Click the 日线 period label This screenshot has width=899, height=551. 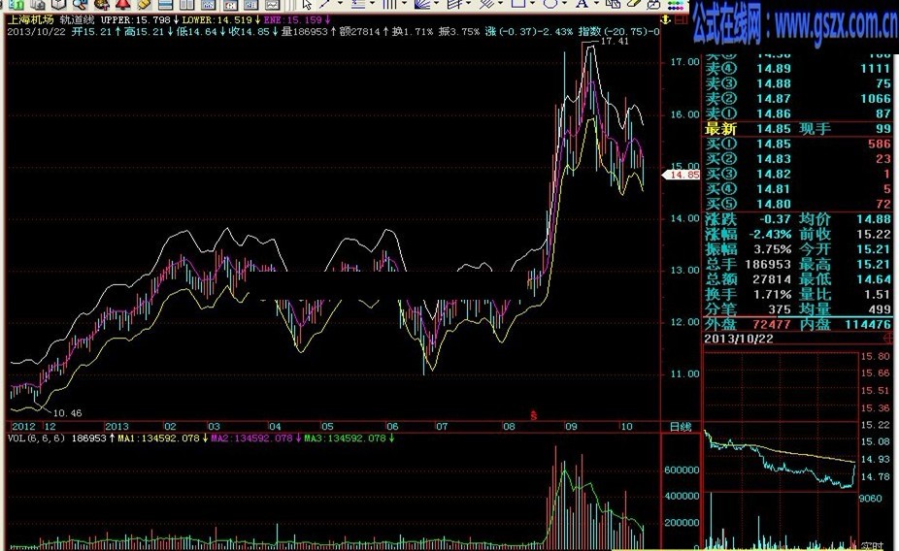681,427
